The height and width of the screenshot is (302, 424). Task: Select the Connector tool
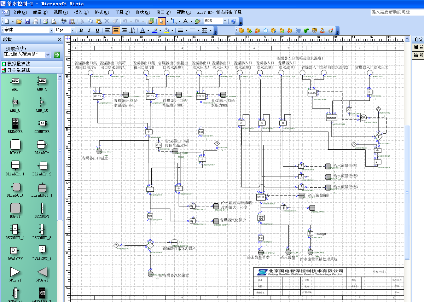(x=173, y=21)
